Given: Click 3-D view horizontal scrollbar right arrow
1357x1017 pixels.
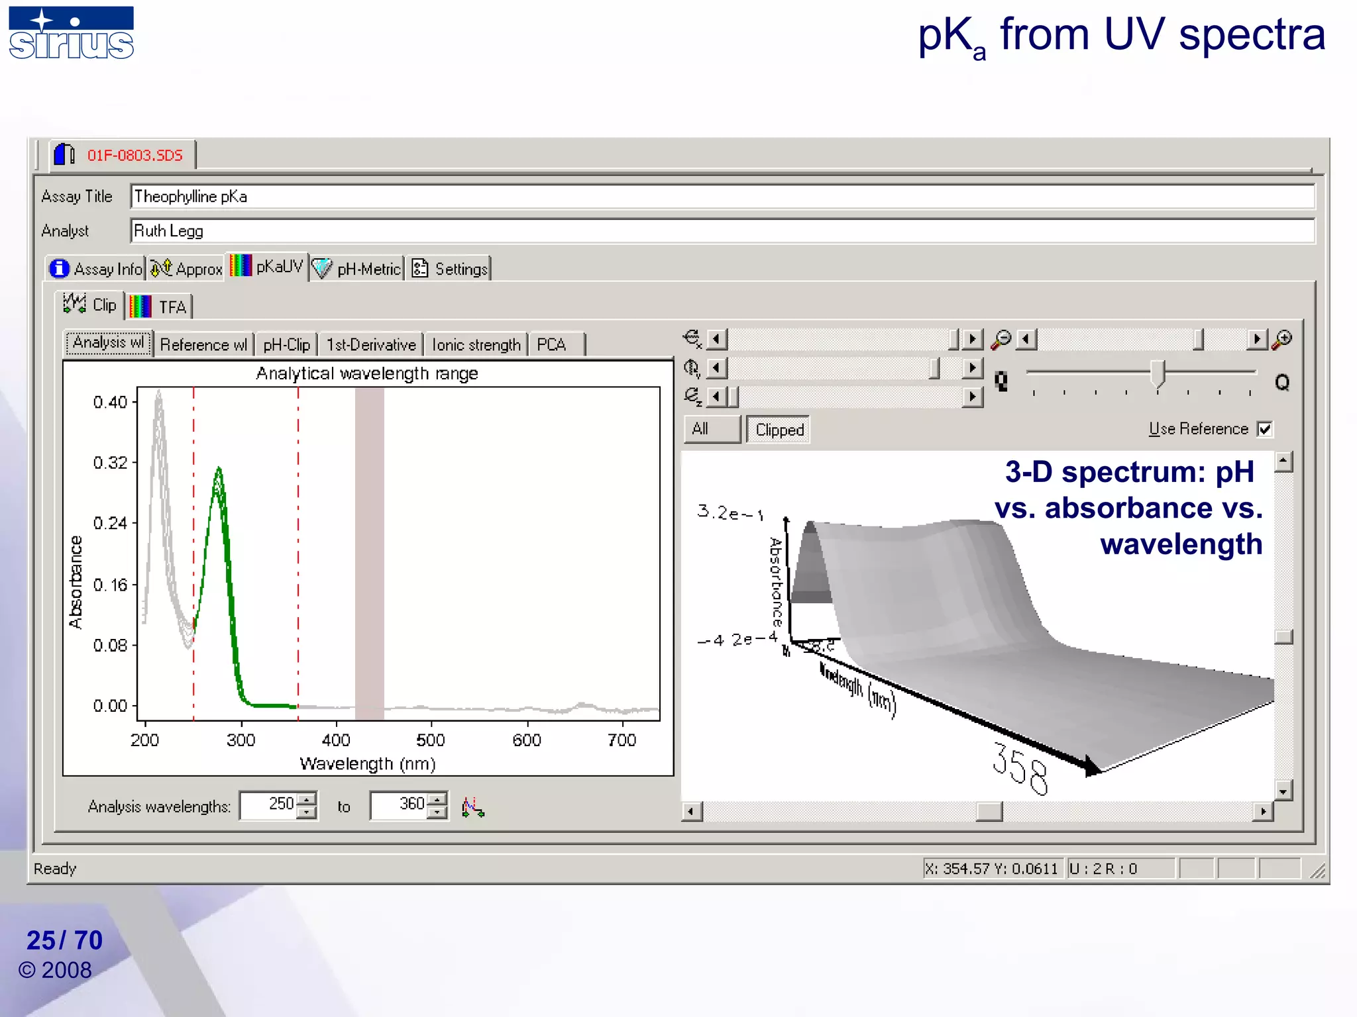Looking at the screenshot, I should [x=1264, y=811].
